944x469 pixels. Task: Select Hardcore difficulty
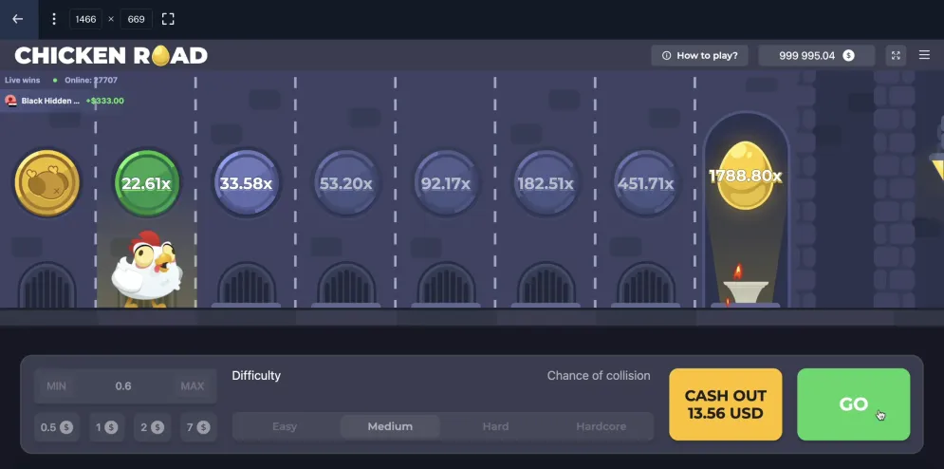click(x=601, y=426)
